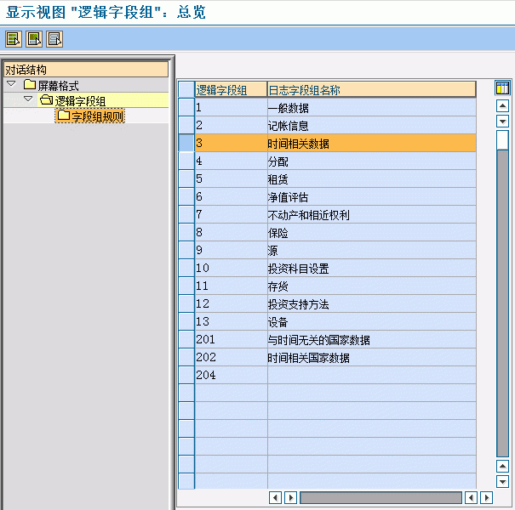The image size is (515, 510).
Task: Toggle row selector for 保险
Action: pos(186,232)
